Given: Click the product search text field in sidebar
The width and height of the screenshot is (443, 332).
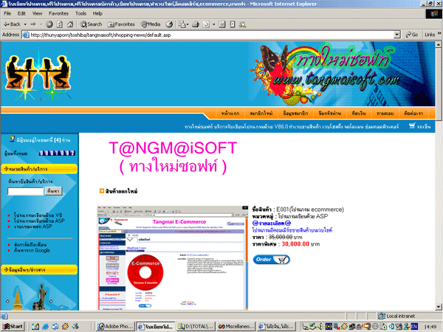Looking at the screenshot, I should click(25, 191).
